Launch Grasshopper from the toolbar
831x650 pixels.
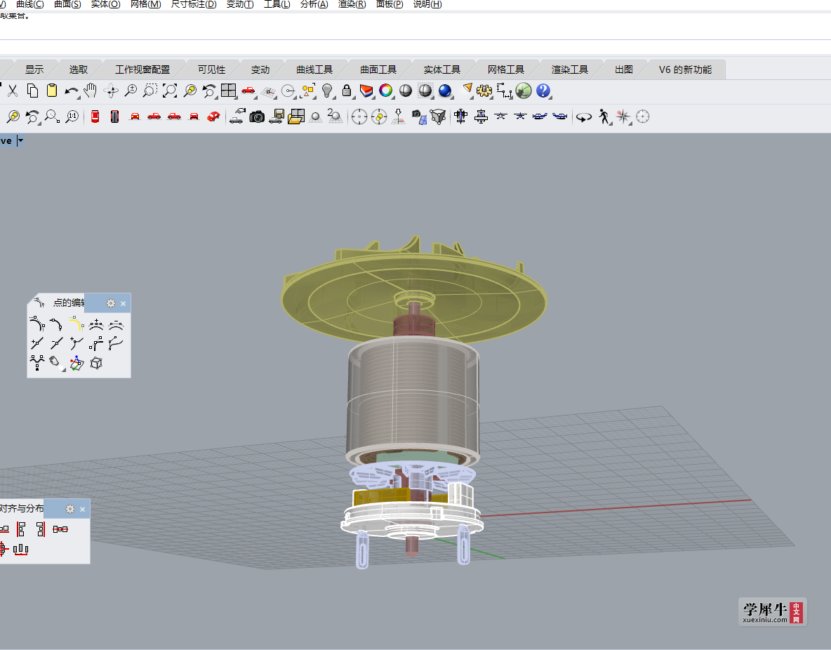(523, 91)
